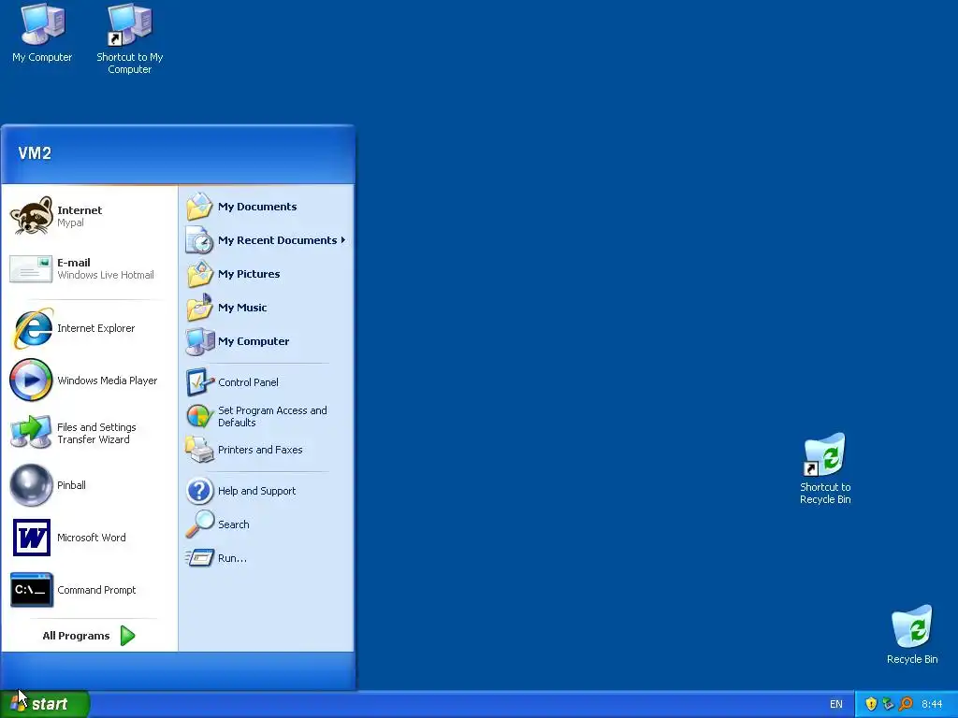Click the Mypal subtitle text

[x=70, y=223]
